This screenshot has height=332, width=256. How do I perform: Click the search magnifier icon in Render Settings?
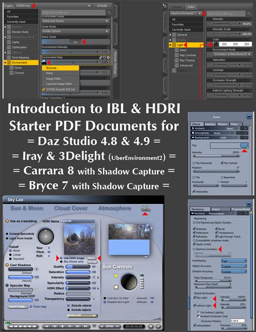(x=109, y=12)
